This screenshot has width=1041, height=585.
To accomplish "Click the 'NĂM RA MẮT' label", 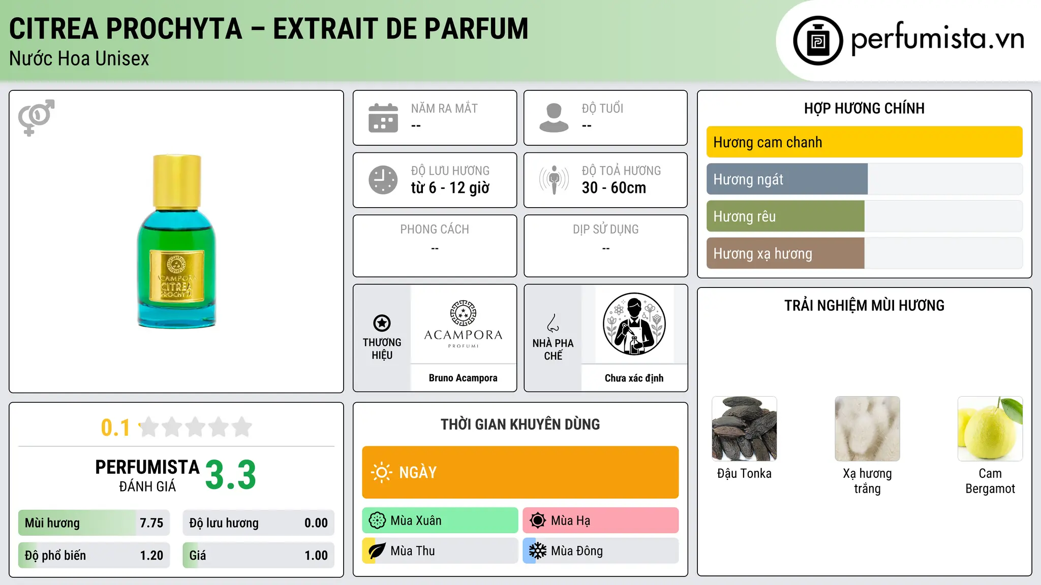I will (444, 108).
